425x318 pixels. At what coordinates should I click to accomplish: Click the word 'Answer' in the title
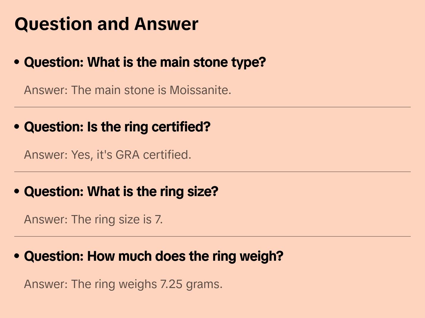pyautogui.click(x=166, y=24)
